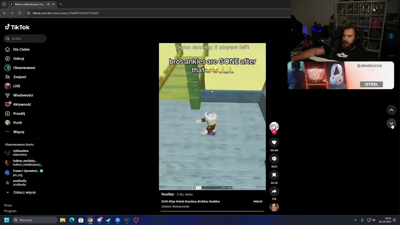Expand Zobacz więcej followed accounts
The height and width of the screenshot is (225, 400).
pyautogui.click(x=20, y=192)
